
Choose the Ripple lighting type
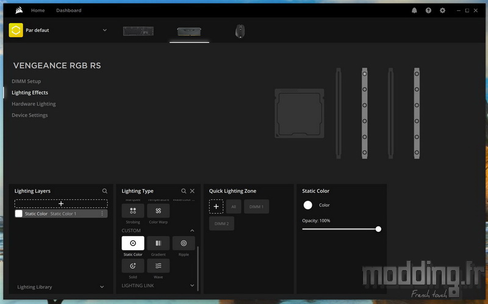point(184,244)
